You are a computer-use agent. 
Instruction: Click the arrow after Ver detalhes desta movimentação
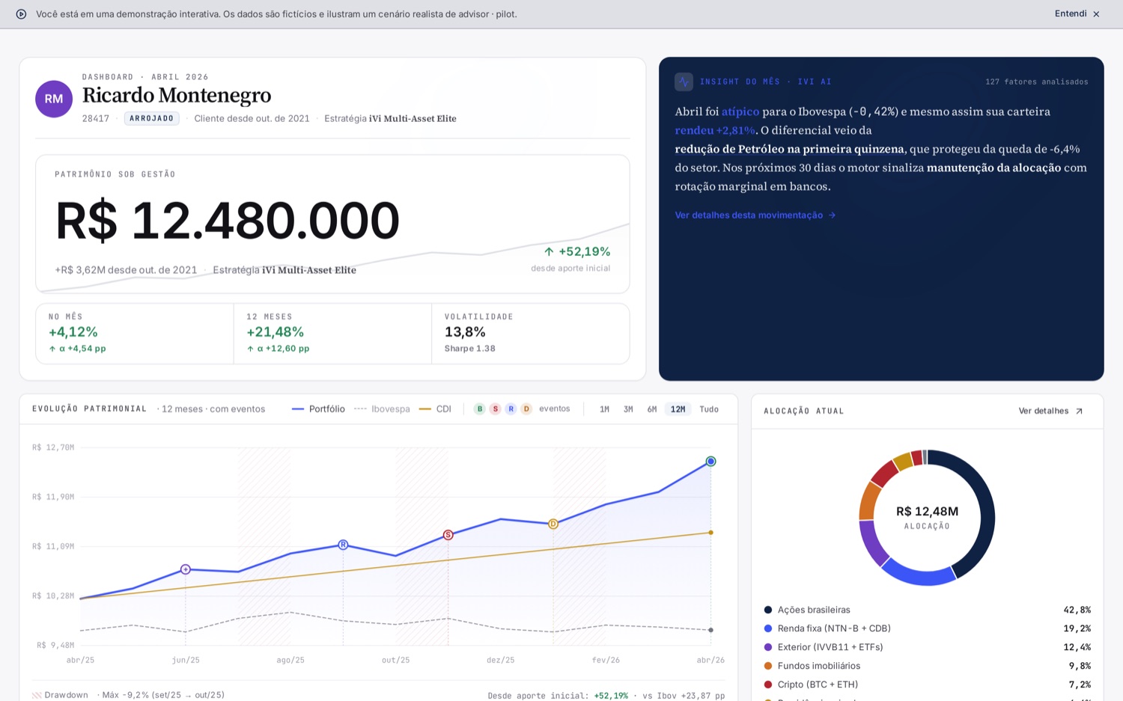(832, 215)
